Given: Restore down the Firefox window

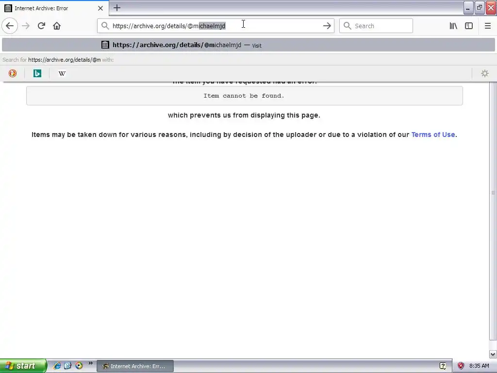Looking at the screenshot, I should click(480, 8).
